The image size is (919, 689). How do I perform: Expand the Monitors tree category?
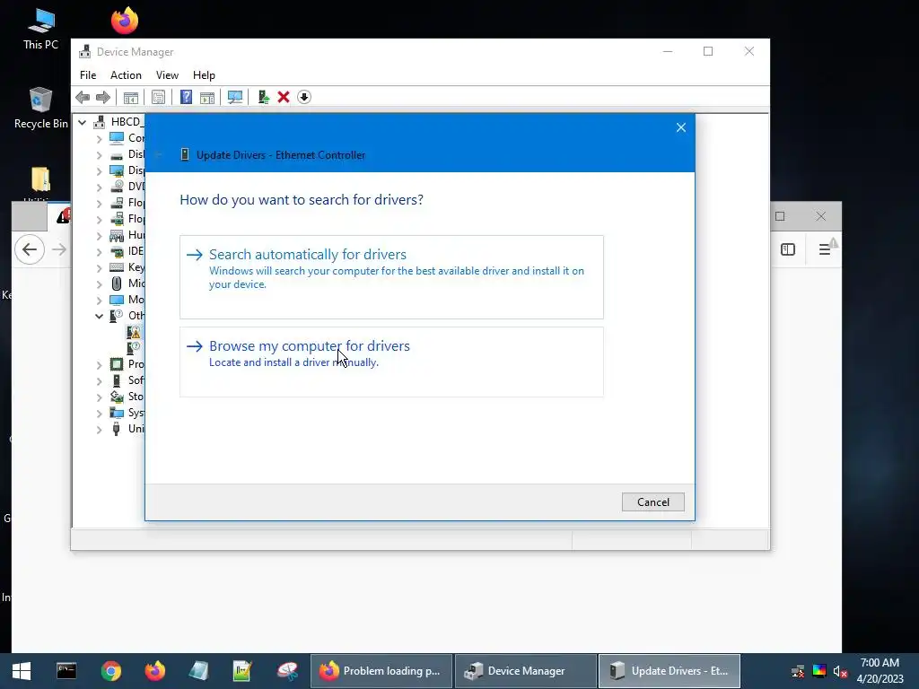click(x=99, y=301)
